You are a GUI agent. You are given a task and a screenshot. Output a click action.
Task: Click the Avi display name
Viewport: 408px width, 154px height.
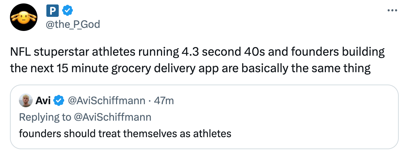[x=44, y=100]
